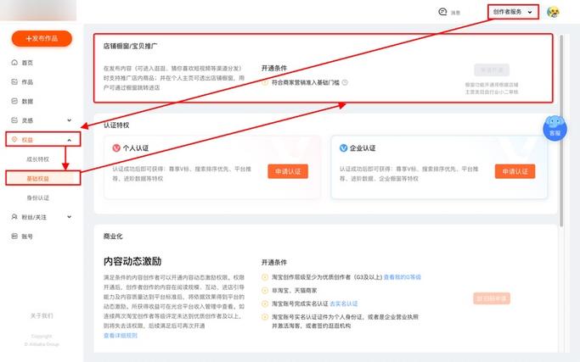Image resolution: width=580 pixels, height=362 pixels.
Task: Open the blue G-level link after G3及以上
Action: (x=402, y=277)
